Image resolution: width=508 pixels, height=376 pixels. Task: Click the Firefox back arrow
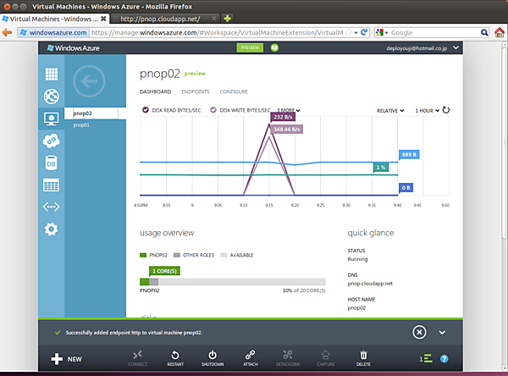pos(7,32)
